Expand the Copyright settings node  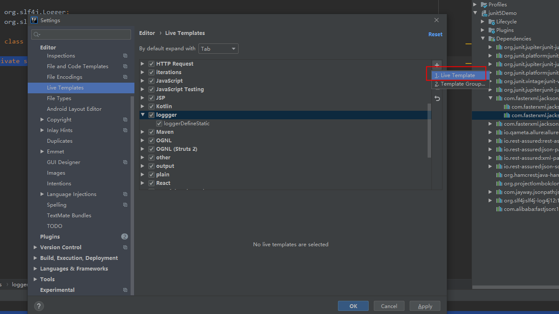click(42, 120)
